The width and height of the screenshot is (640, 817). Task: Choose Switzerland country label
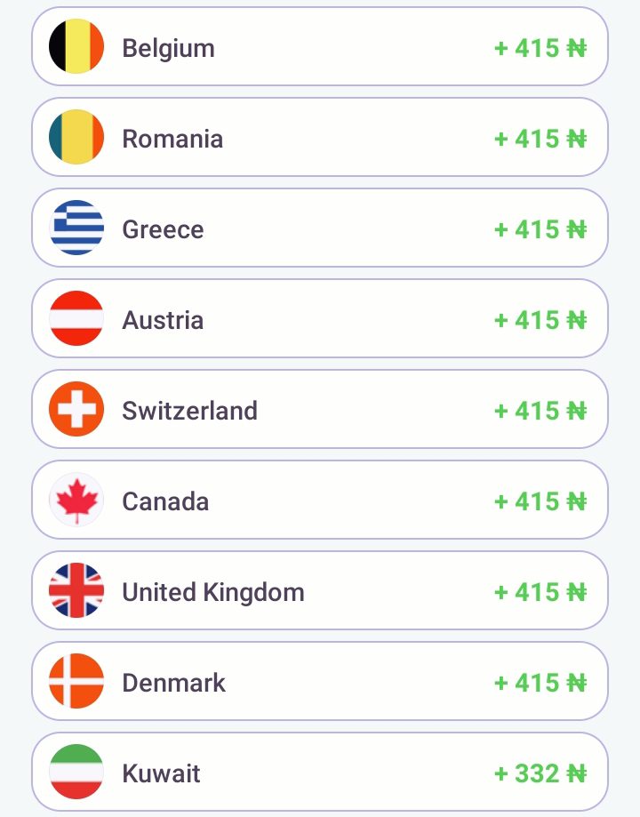(189, 411)
